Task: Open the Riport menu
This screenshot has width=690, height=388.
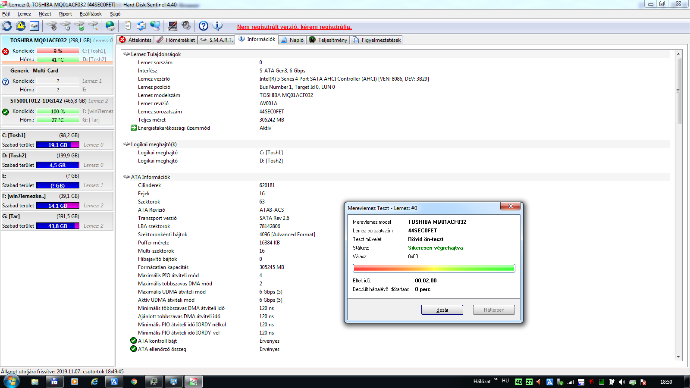Action: [66, 14]
